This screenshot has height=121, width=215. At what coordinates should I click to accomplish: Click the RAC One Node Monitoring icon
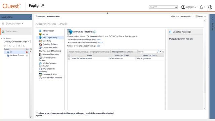[x=40, y=69]
